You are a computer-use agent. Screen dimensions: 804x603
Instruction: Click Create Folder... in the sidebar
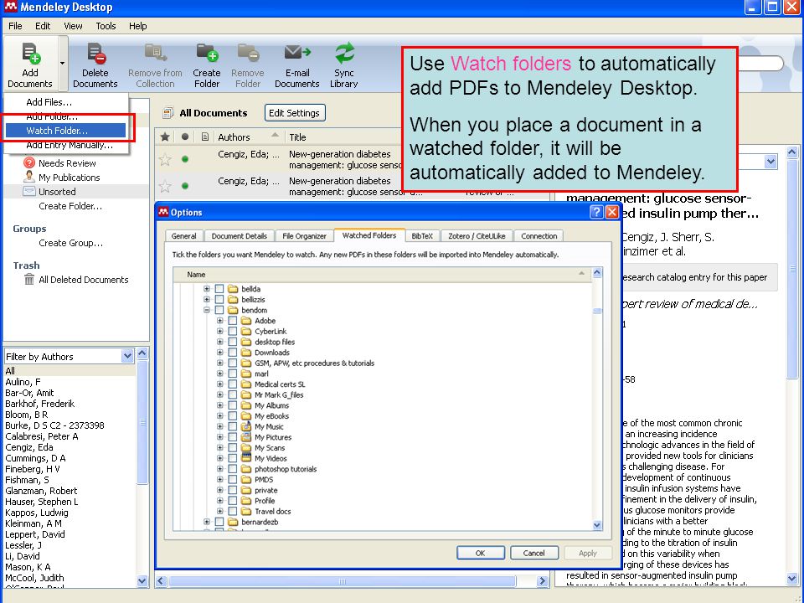(x=70, y=206)
